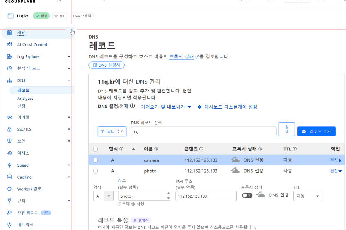Click the SSL/TLS padlock icon
The image size is (346, 230).
(x=10, y=129)
